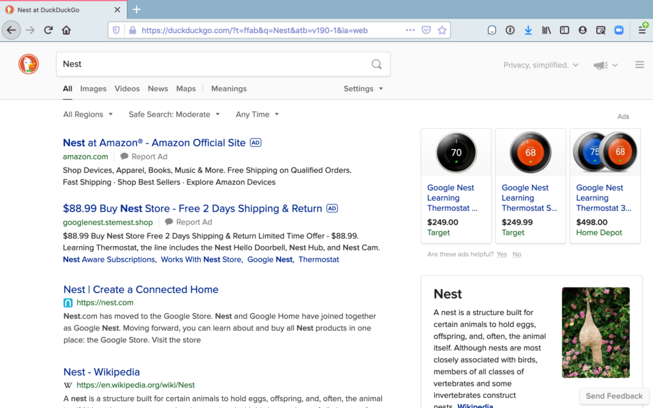
Task: Click Yes for ads helpful
Action: tap(501, 254)
